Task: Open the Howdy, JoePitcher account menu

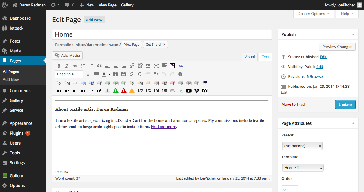Action: (x=343, y=5)
